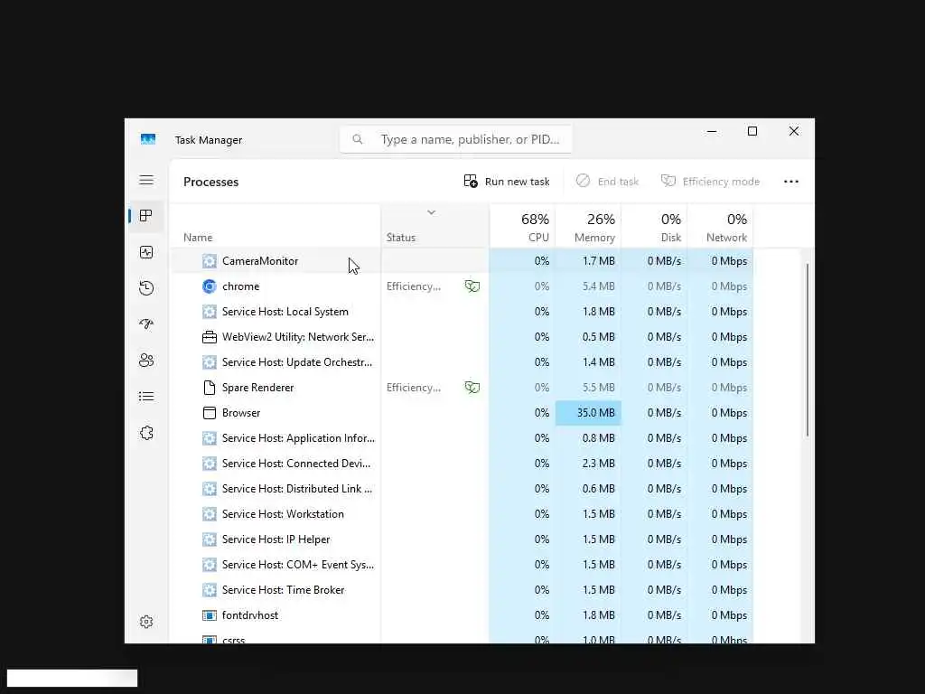This screenshot has width=925, height=694.
Task: Sort by the Disk column header
Action: (654, 227)
